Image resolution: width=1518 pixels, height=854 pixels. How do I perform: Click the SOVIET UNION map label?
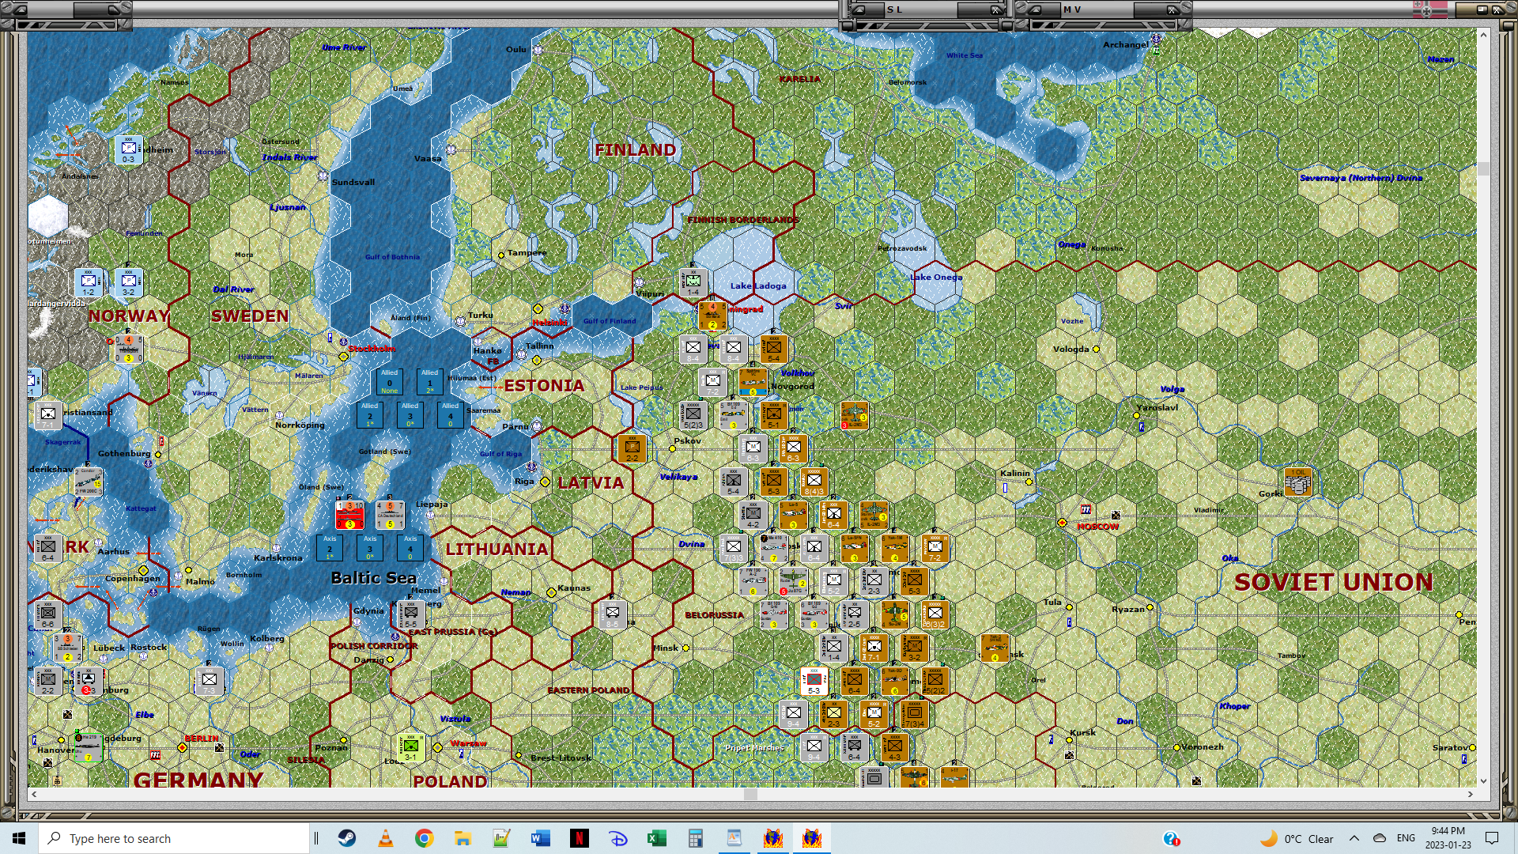1334,583
